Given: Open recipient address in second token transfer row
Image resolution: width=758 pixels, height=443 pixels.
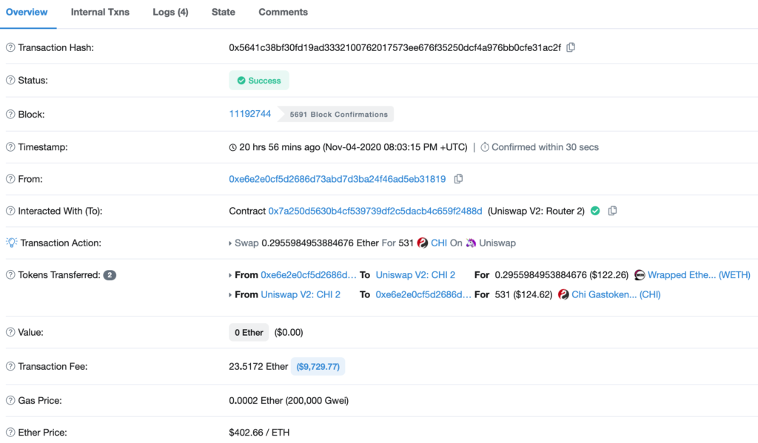Looking at the screenshot, I should 423,294.
